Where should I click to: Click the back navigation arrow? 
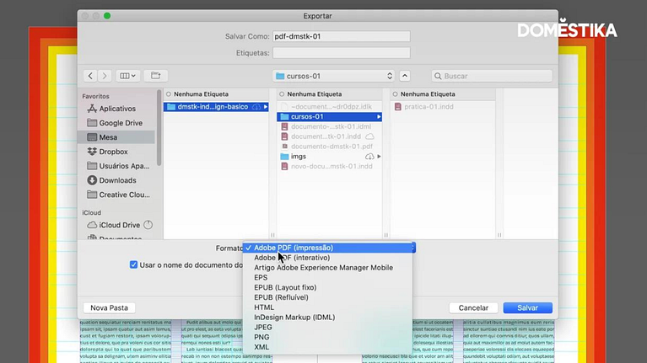click(91, 76)
